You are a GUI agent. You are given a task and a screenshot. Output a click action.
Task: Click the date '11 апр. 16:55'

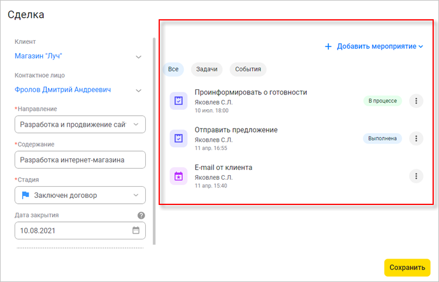pyautogui.click(x=211, y=148)
